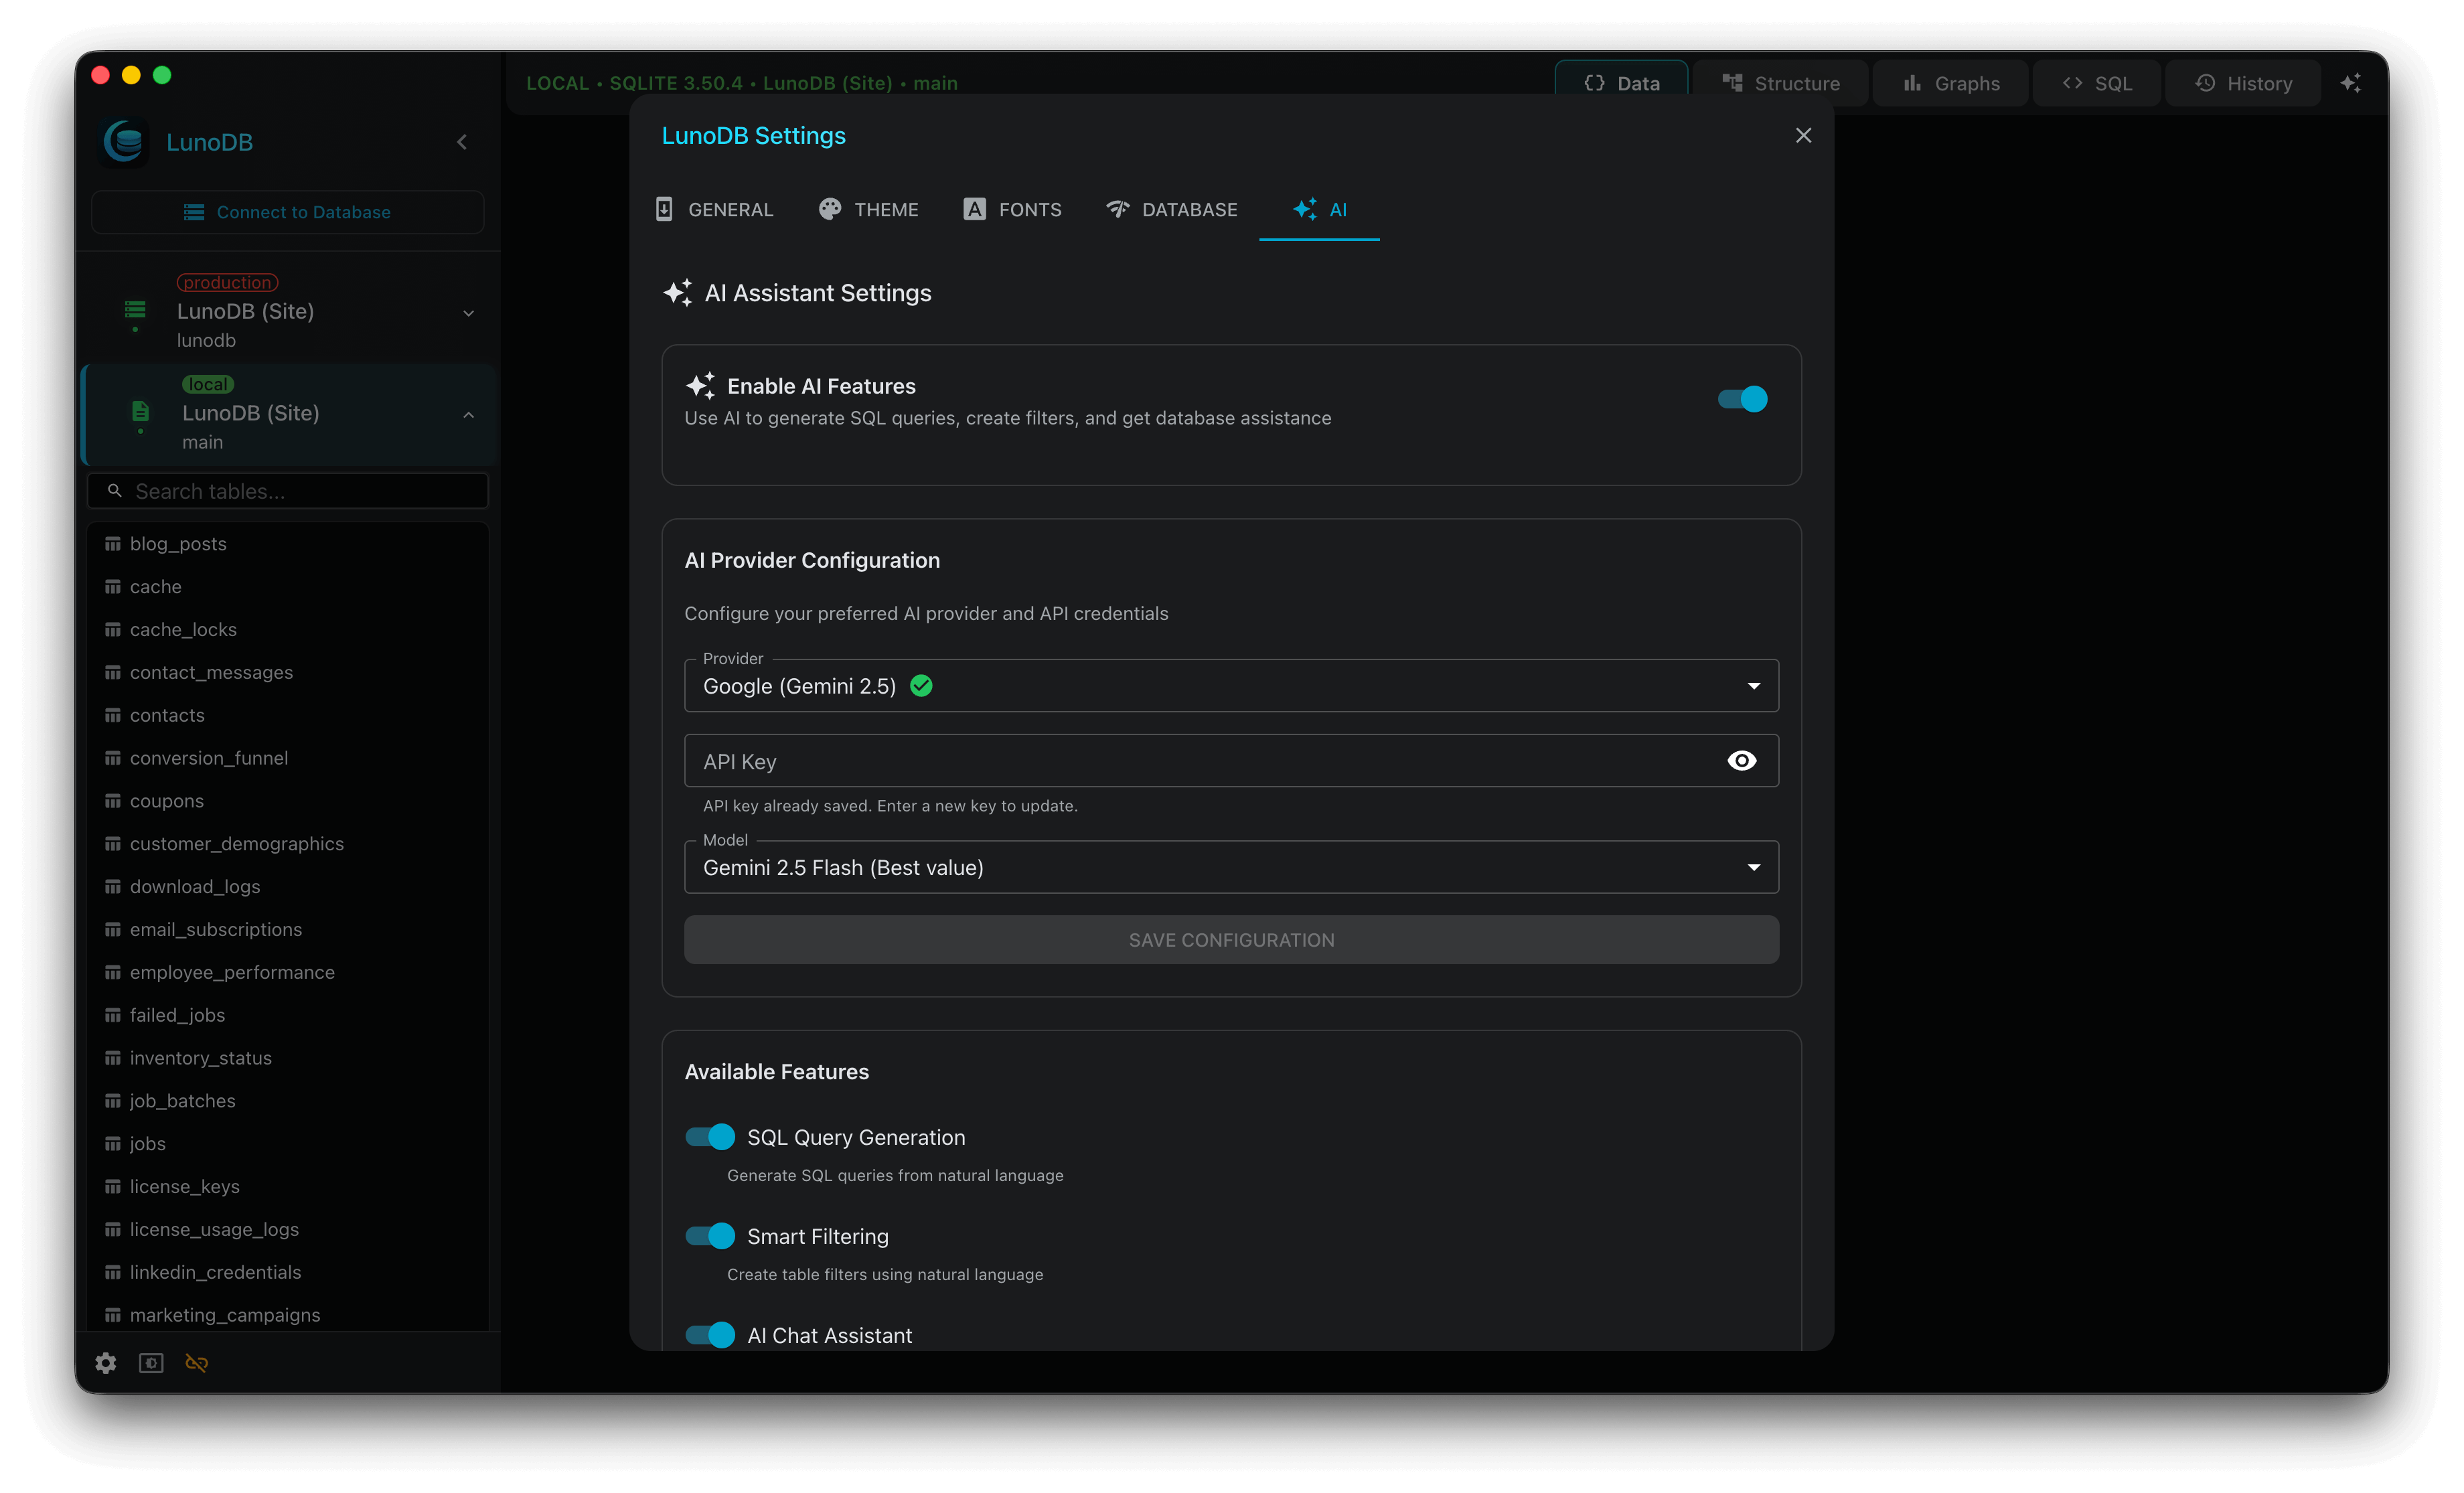Close the LunoDB Settings dialog

point(1803,136)
